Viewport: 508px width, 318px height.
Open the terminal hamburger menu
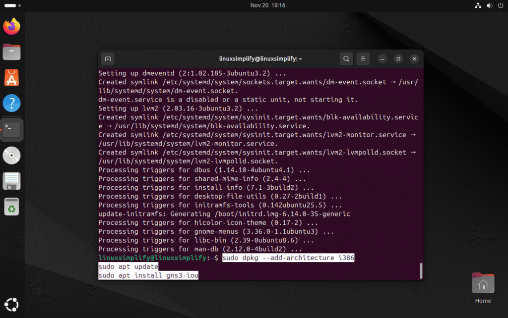(x=363, y=58)
